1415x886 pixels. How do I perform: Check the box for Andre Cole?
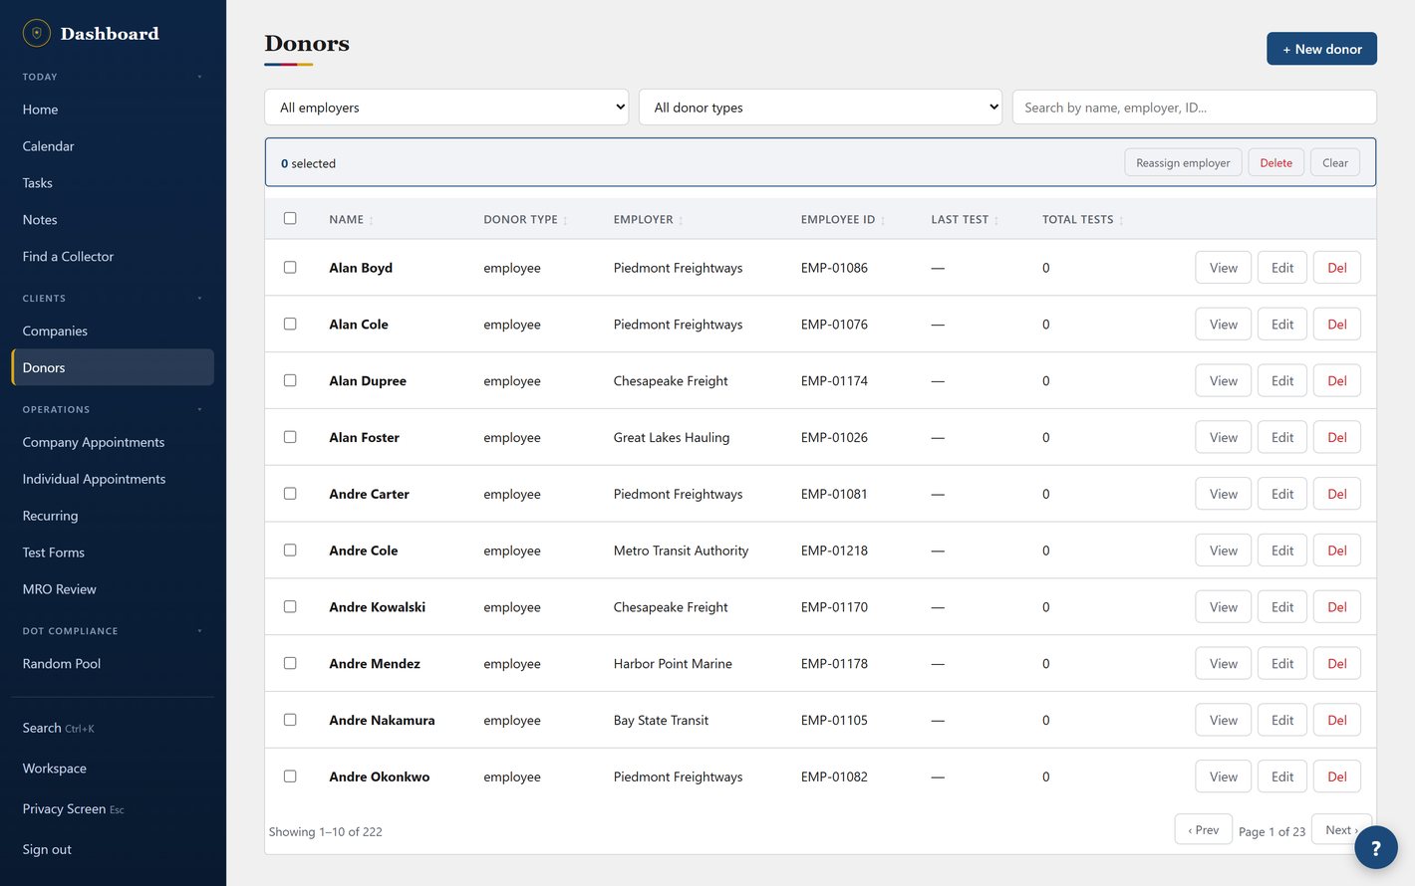tap(290, 550)
